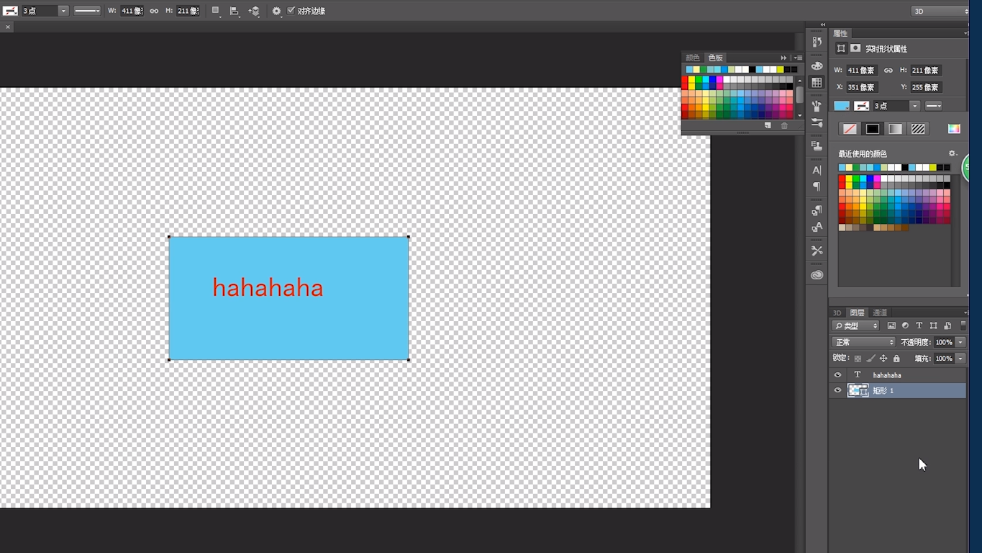
Task: Click the Y position field in Properties
Action: (x=925, y=87)
